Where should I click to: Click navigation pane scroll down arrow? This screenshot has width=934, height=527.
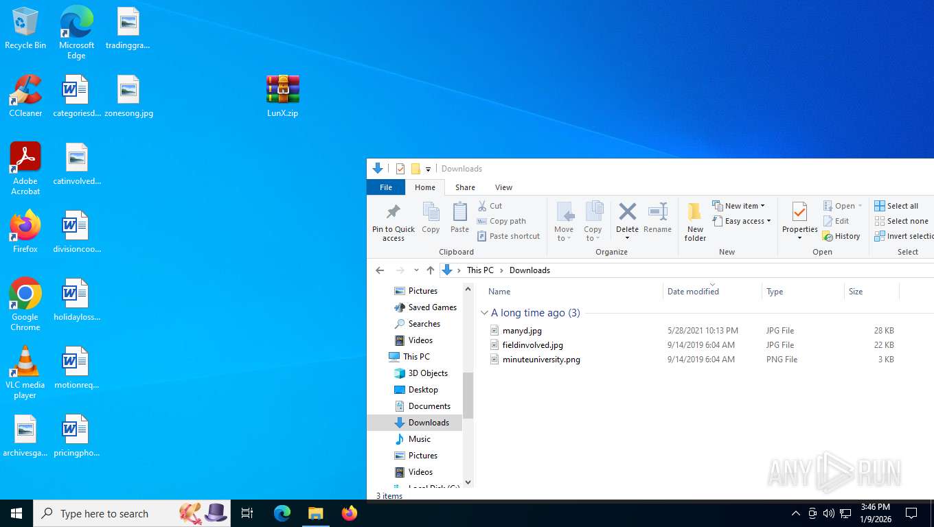pos(468,482)
